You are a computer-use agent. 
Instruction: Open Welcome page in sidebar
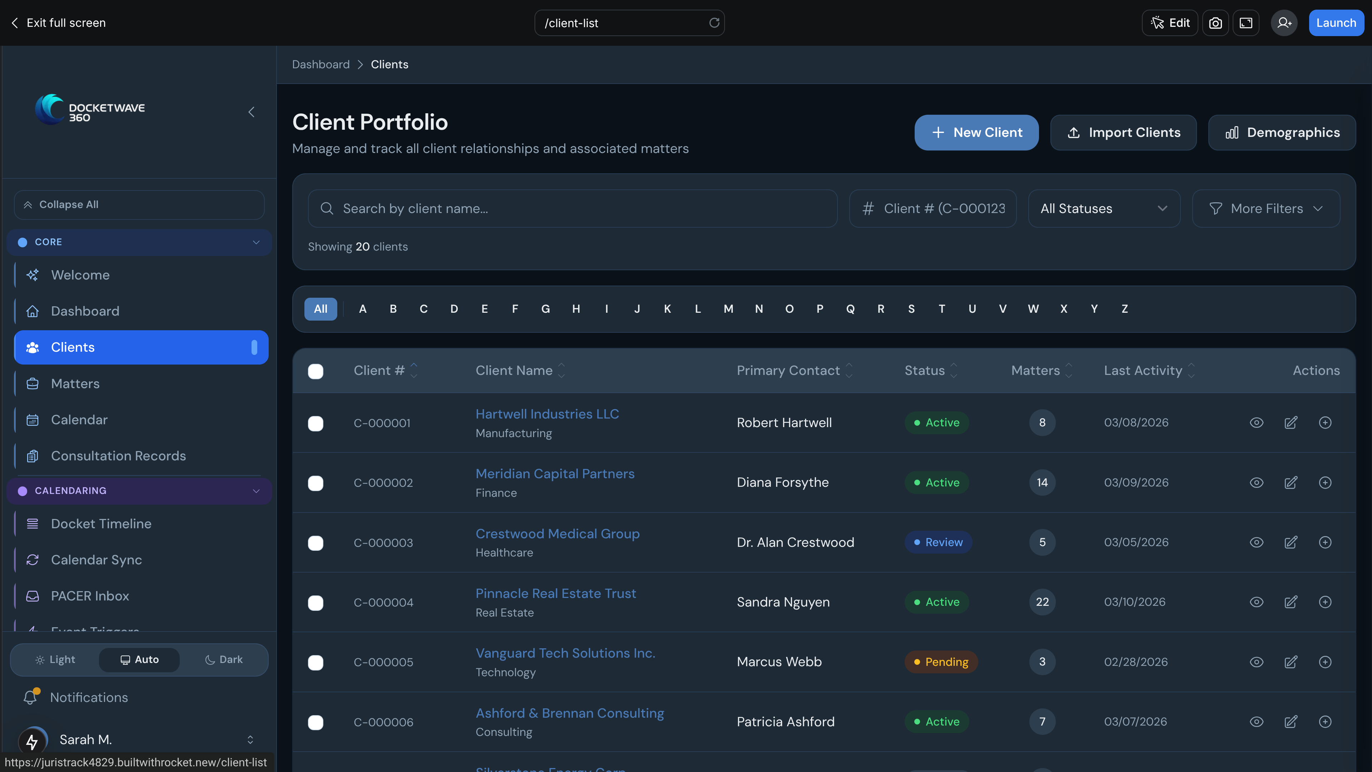click(141, 275)
